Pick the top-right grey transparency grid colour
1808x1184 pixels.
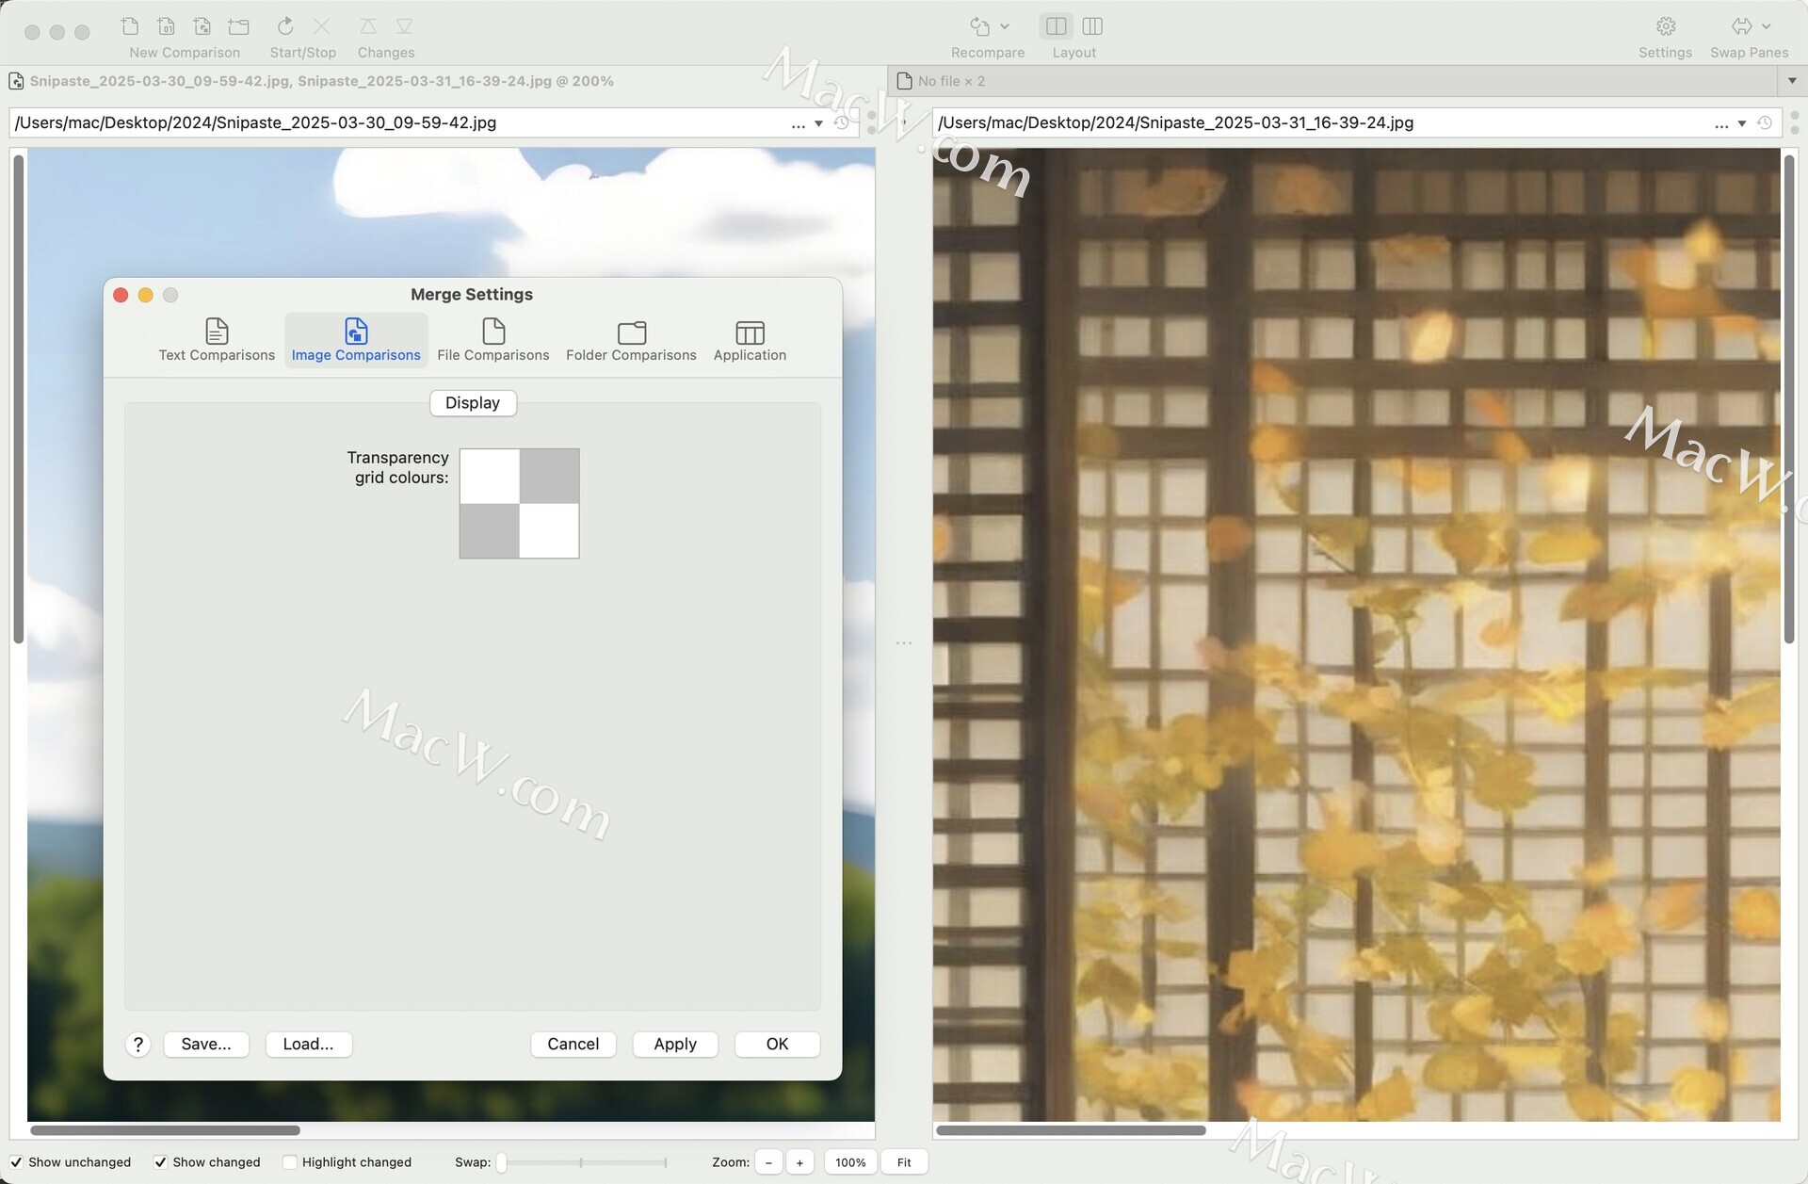tap(549, 477)
